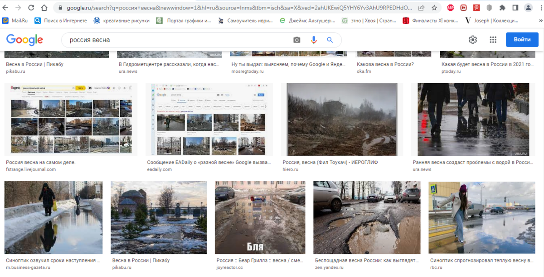Click the Войти sign-in button
The image size is (544, 277).
click(x=522, y=39)
